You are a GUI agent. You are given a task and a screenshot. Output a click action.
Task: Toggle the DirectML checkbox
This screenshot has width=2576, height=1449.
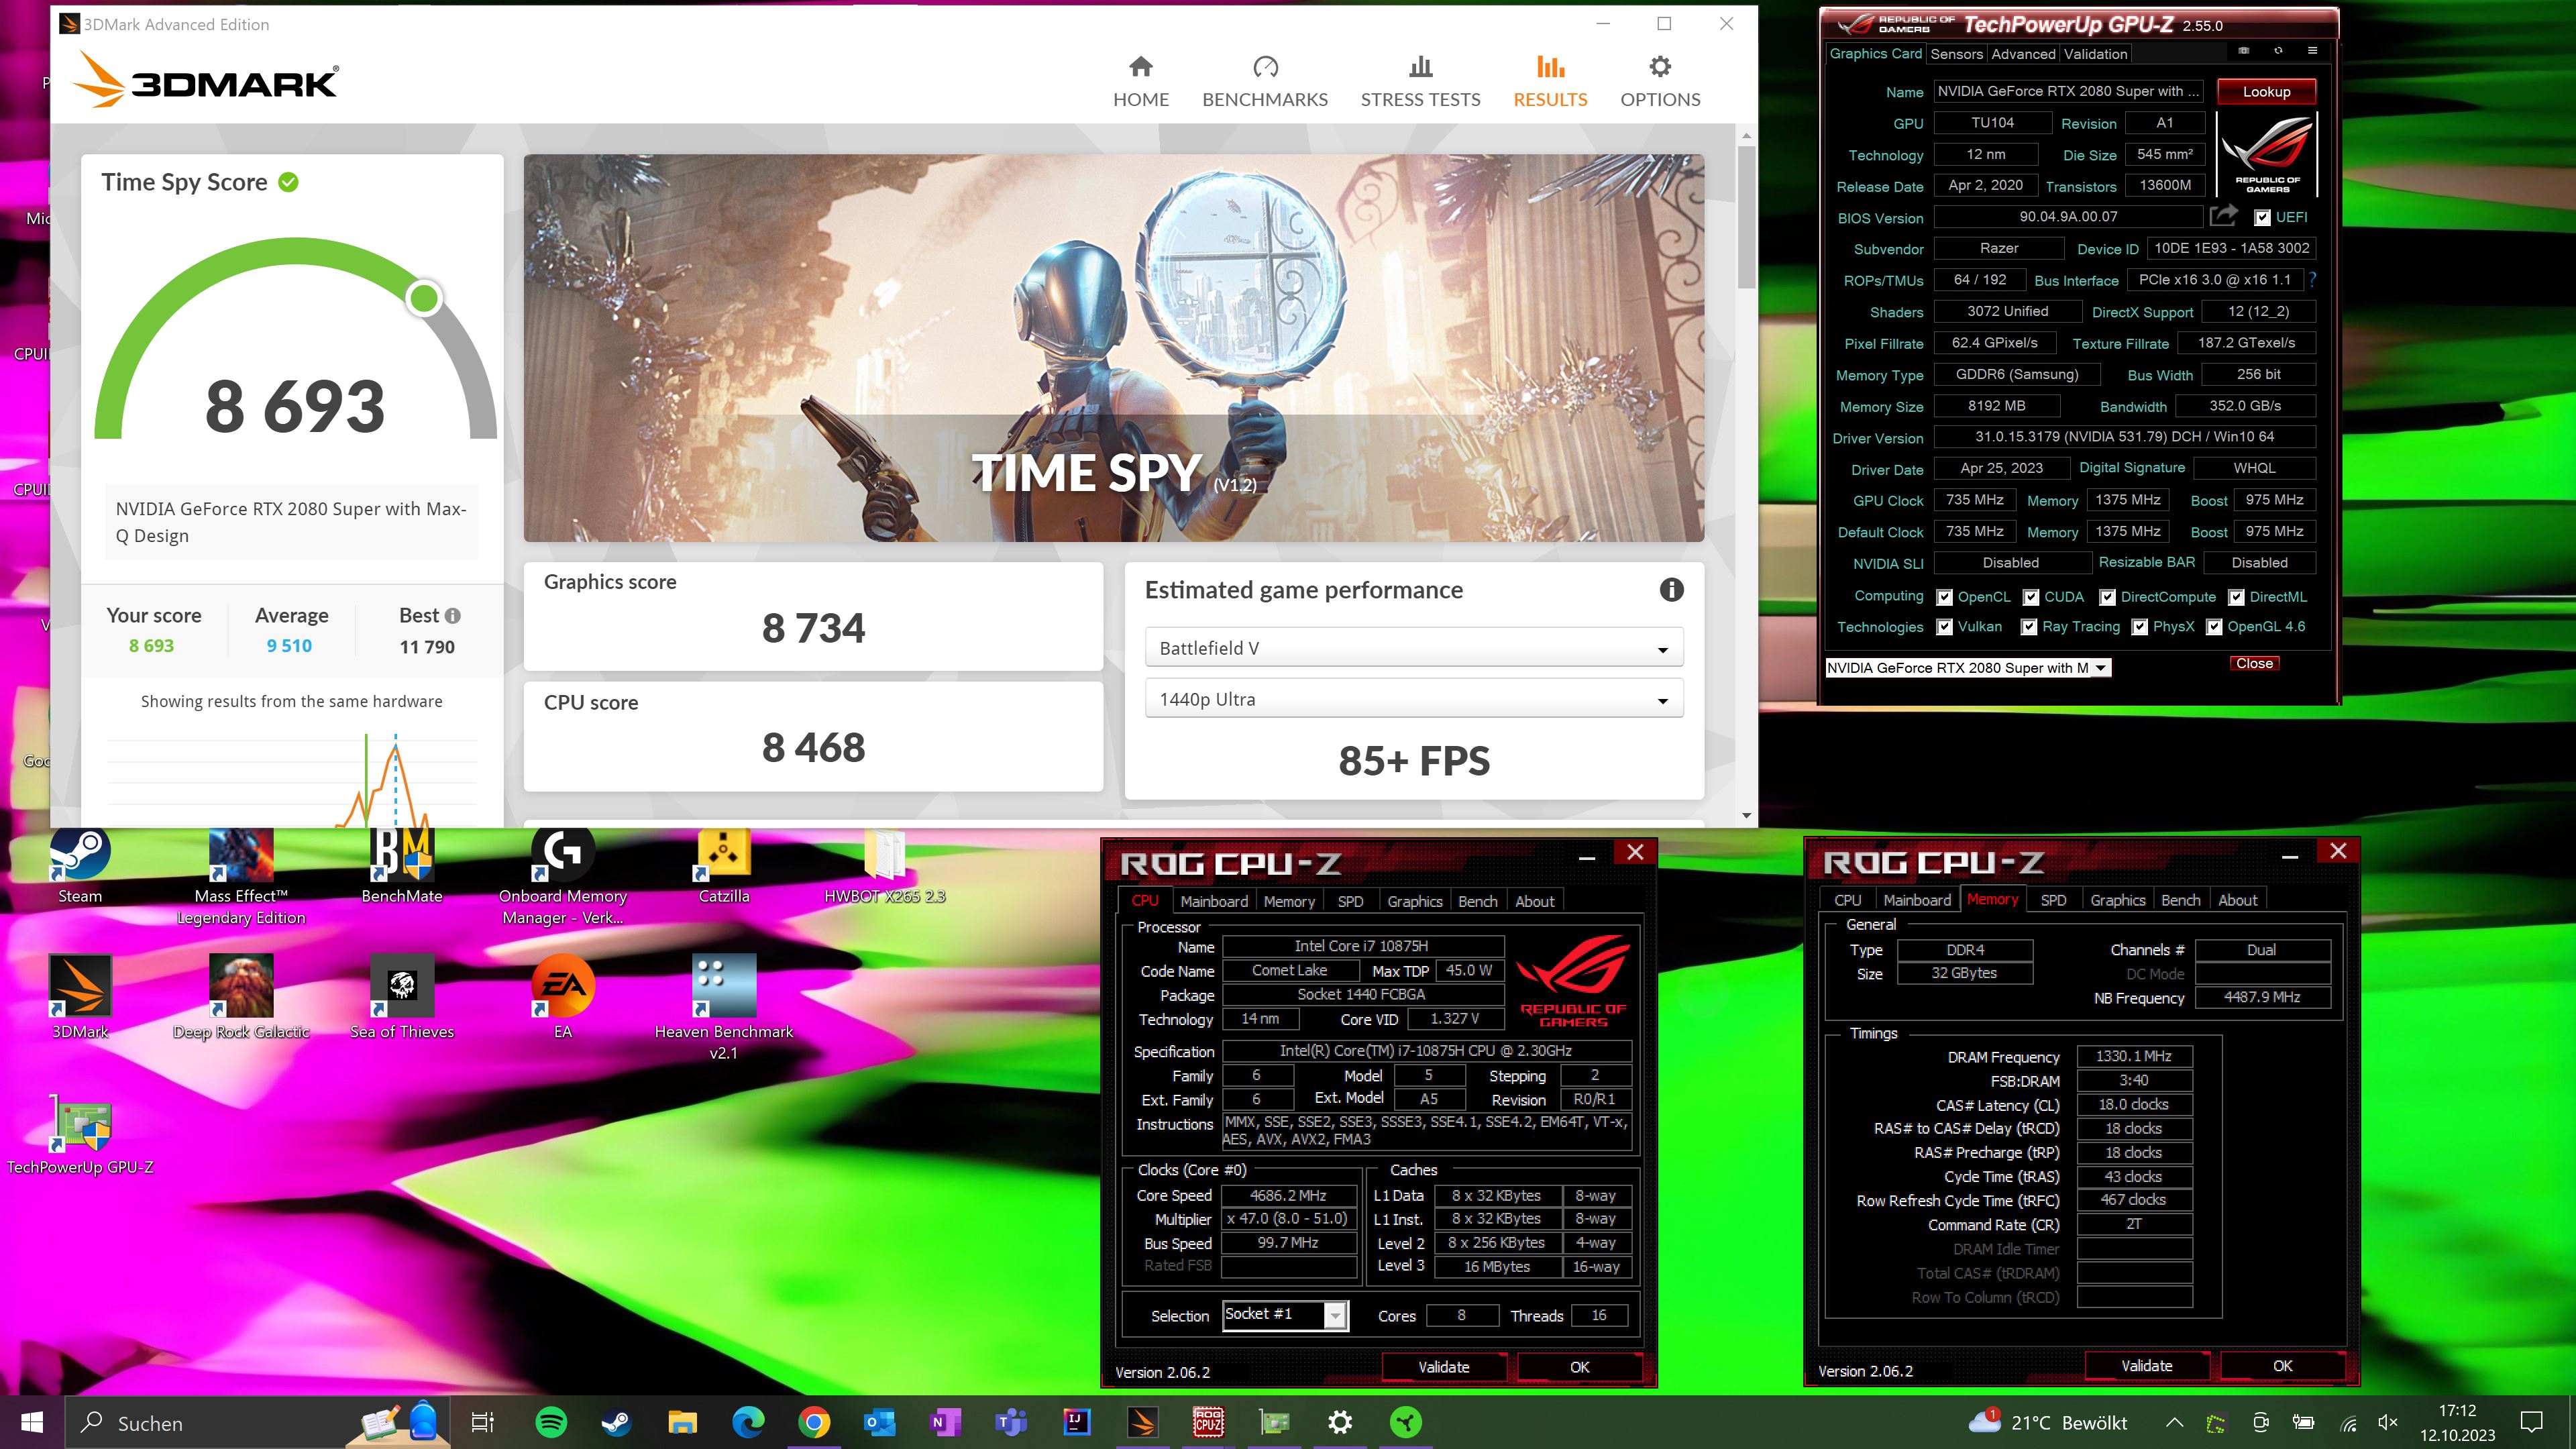[x=2236, y=597]
